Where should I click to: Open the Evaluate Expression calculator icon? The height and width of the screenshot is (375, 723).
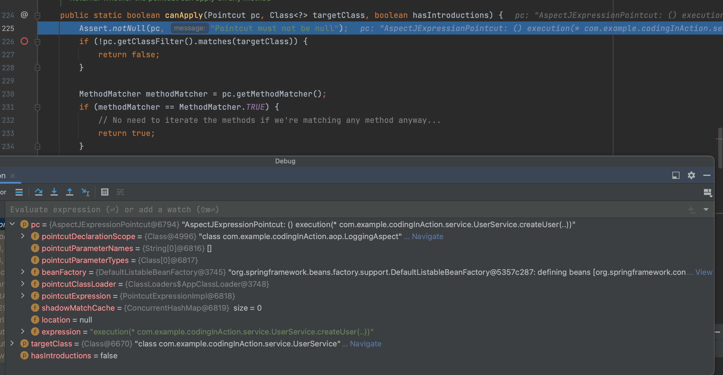pyautogui.click(x=105, y=192)
